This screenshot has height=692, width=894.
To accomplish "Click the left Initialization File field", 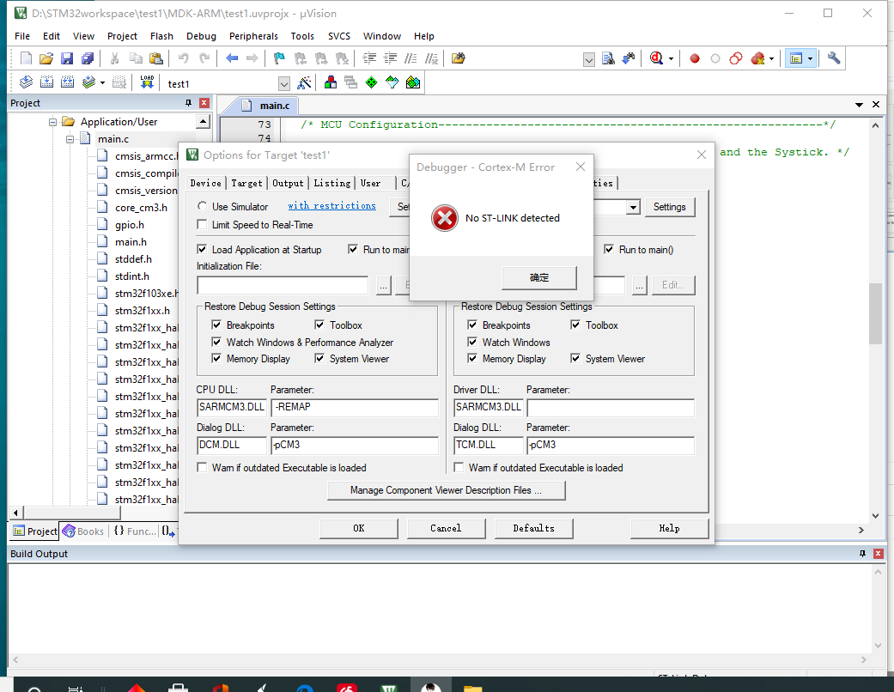I will point(283,285).
